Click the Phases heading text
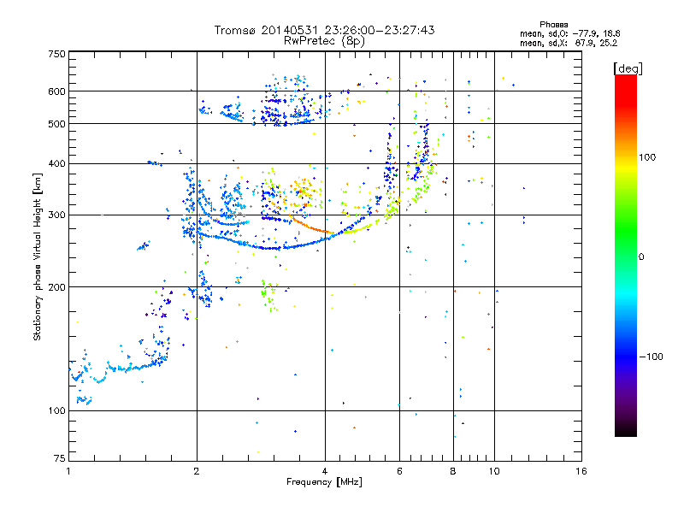 pos(553,25)
